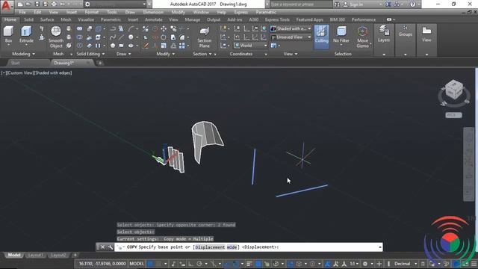
Task: Open the AutoCAD application menu logo
Action: pos(6,5)
